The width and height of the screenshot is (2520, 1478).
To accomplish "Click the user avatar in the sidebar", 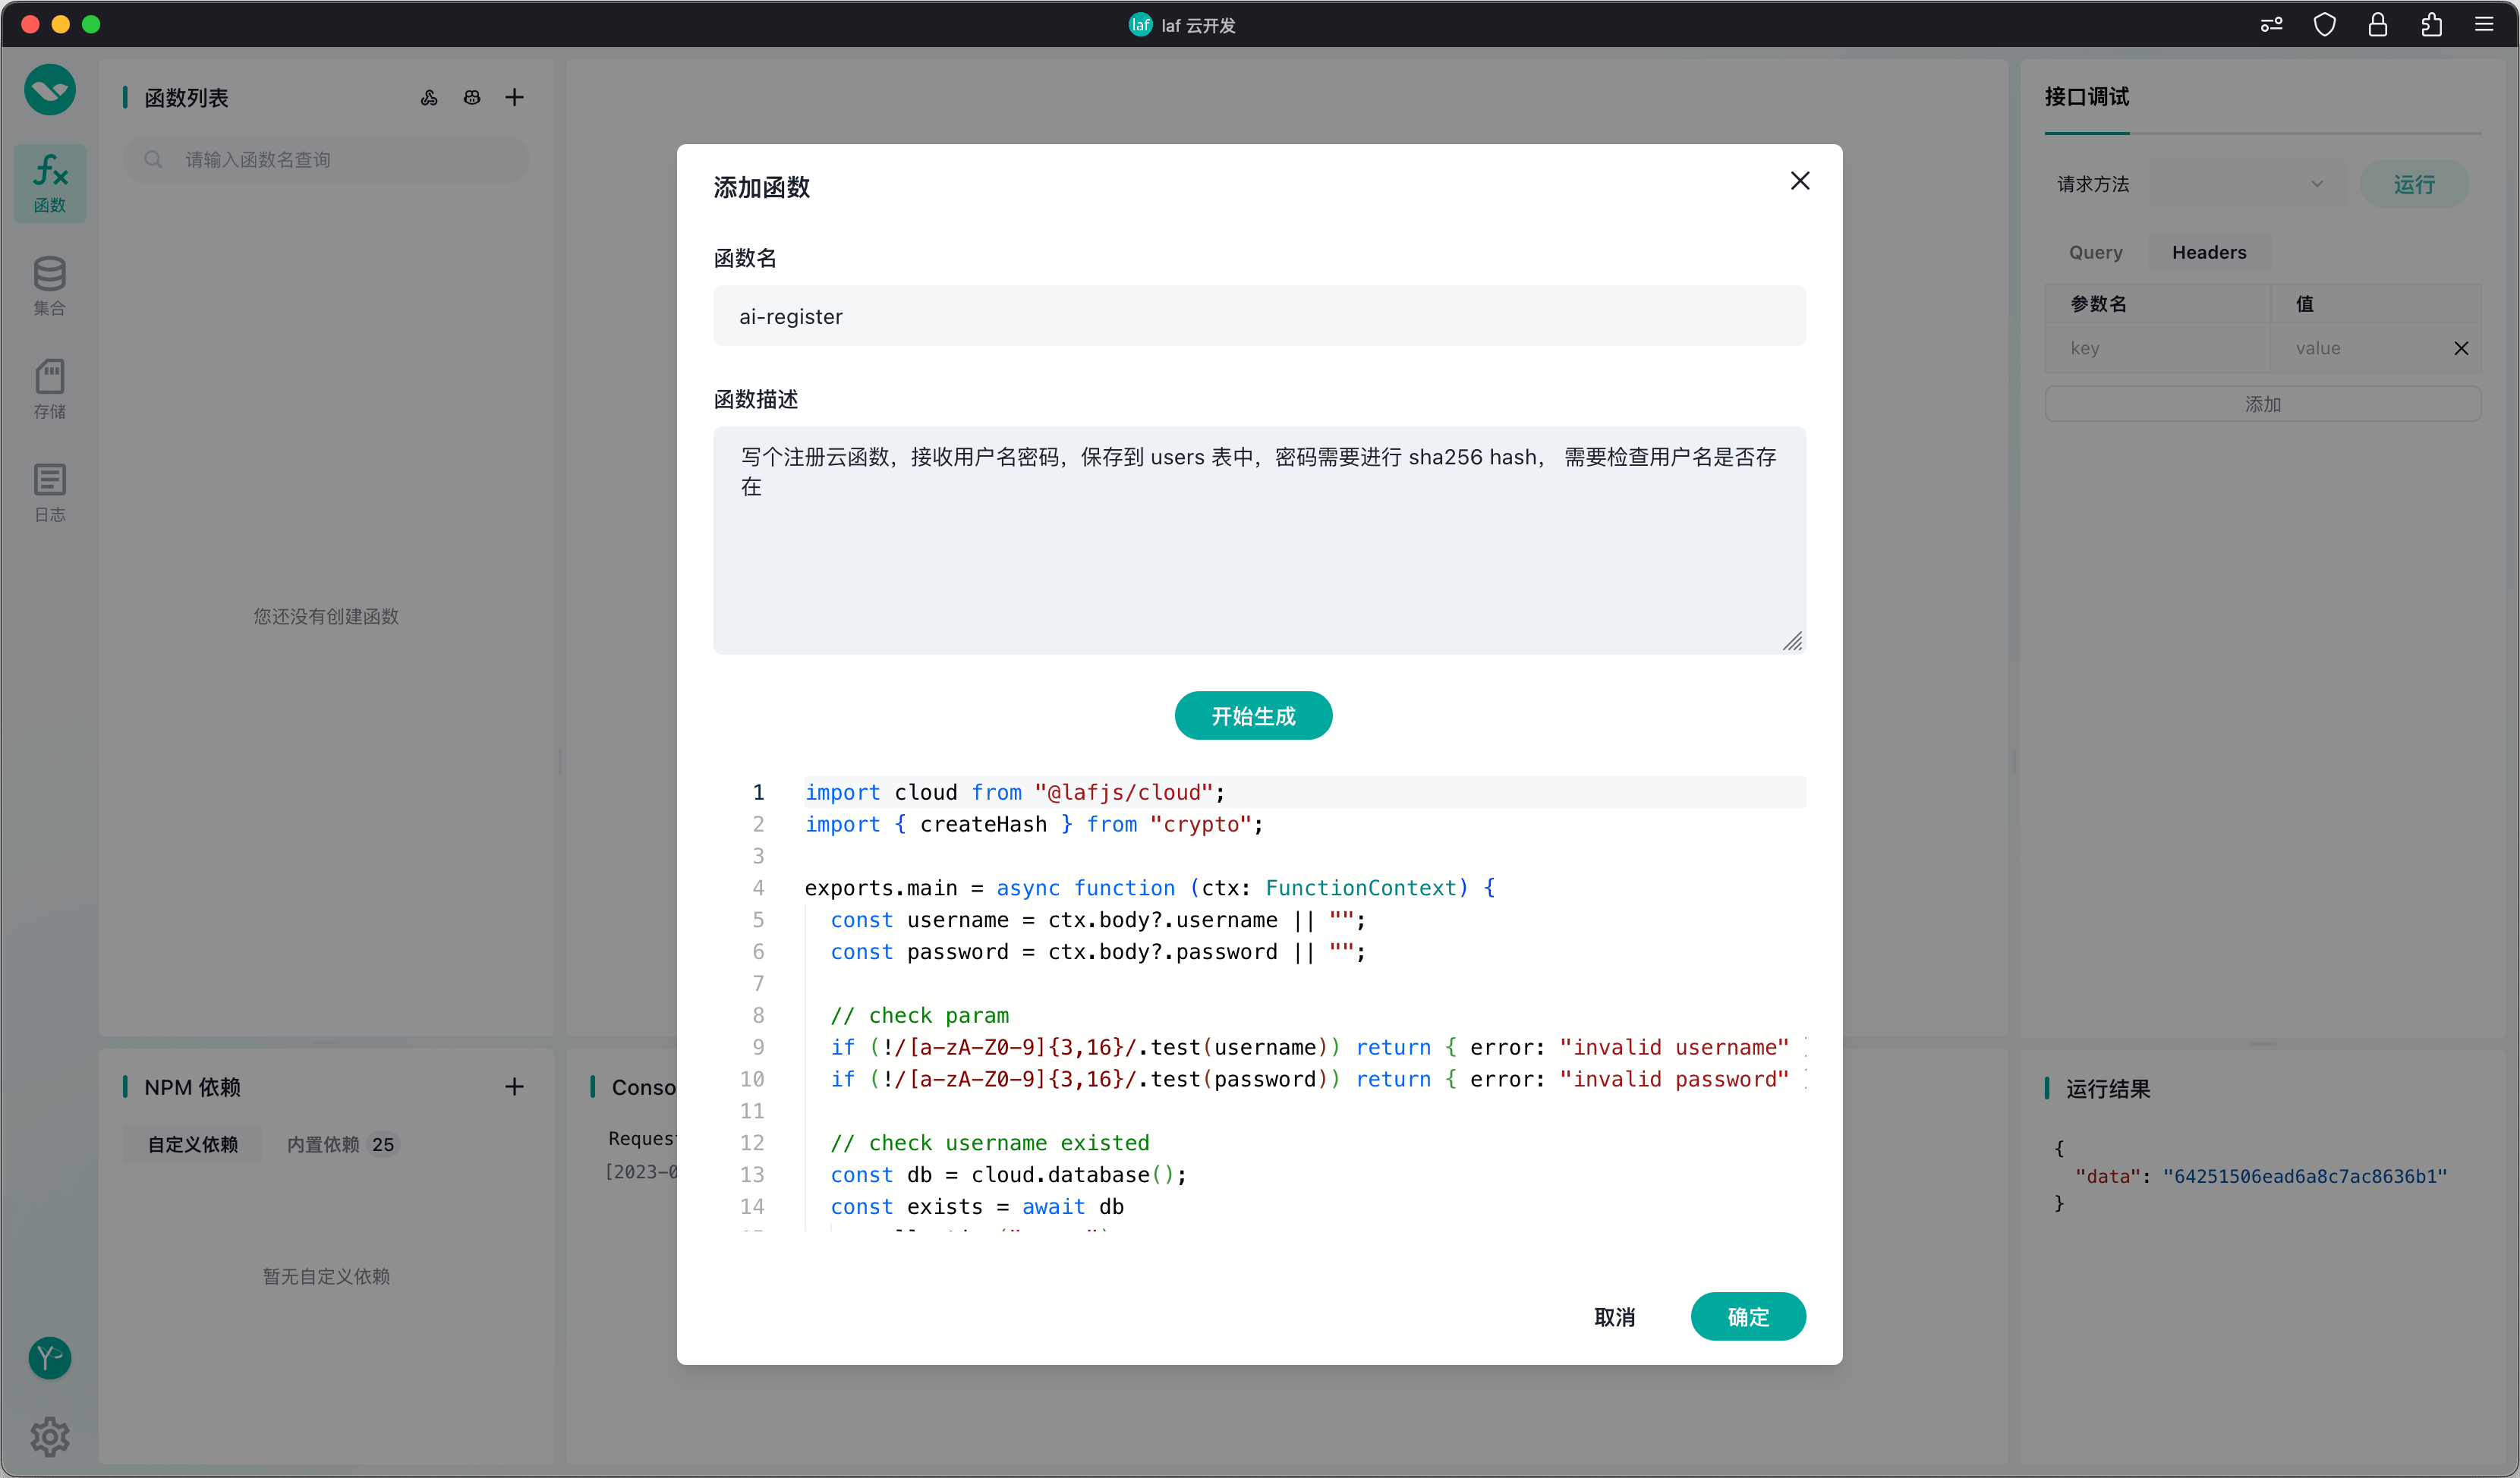I will click(x=50, y=1357).
